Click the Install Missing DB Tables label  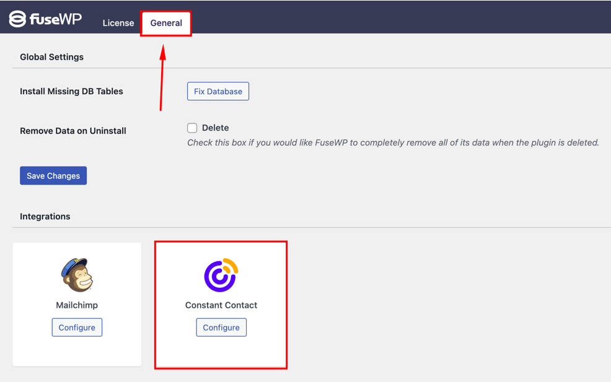(x=71, y=91)
